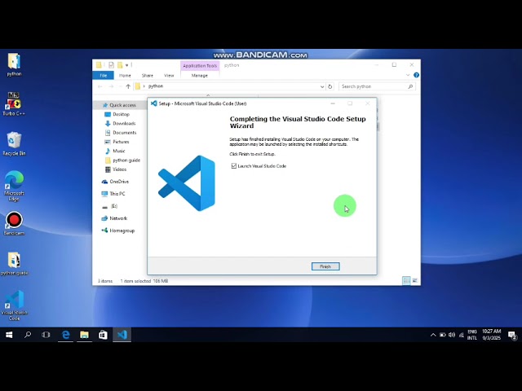Switch Explorer to large icons view
Viewport: 522px width, 391px height.
click(415, 280)
